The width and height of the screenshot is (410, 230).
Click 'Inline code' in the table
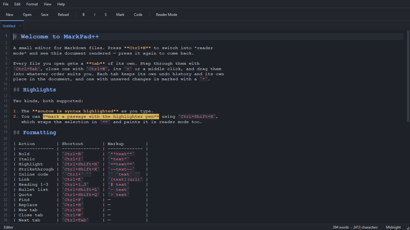pyautogui.click(x=33, y=174)
